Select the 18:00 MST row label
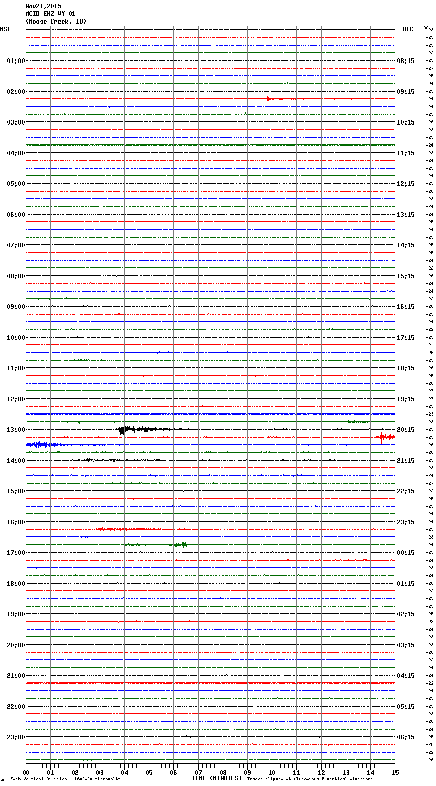 pos(15,584)
